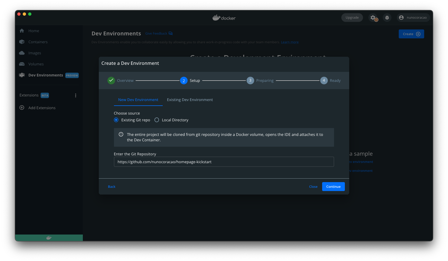Click the Docker whale status icon
Image resolution: width=448 pixels, height=261 pixels.
click(x=49, y=238)
